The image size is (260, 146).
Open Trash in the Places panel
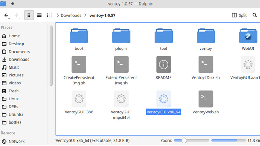(14, 91)
